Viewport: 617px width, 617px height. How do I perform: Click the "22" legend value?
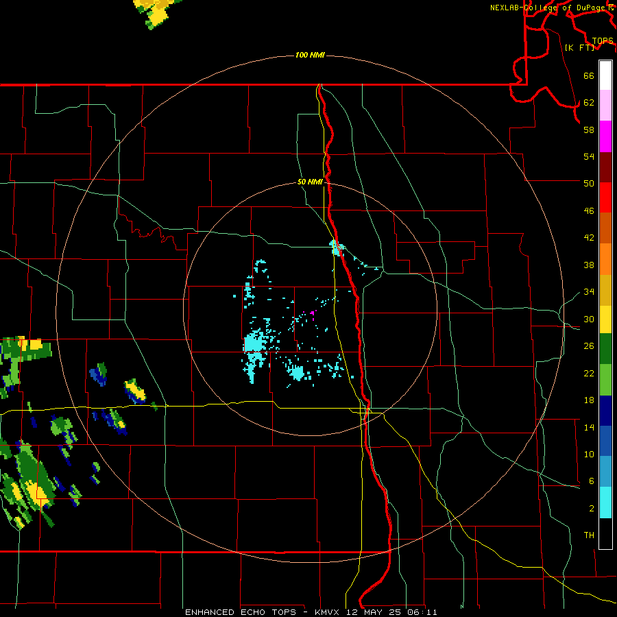click(589, 373)
